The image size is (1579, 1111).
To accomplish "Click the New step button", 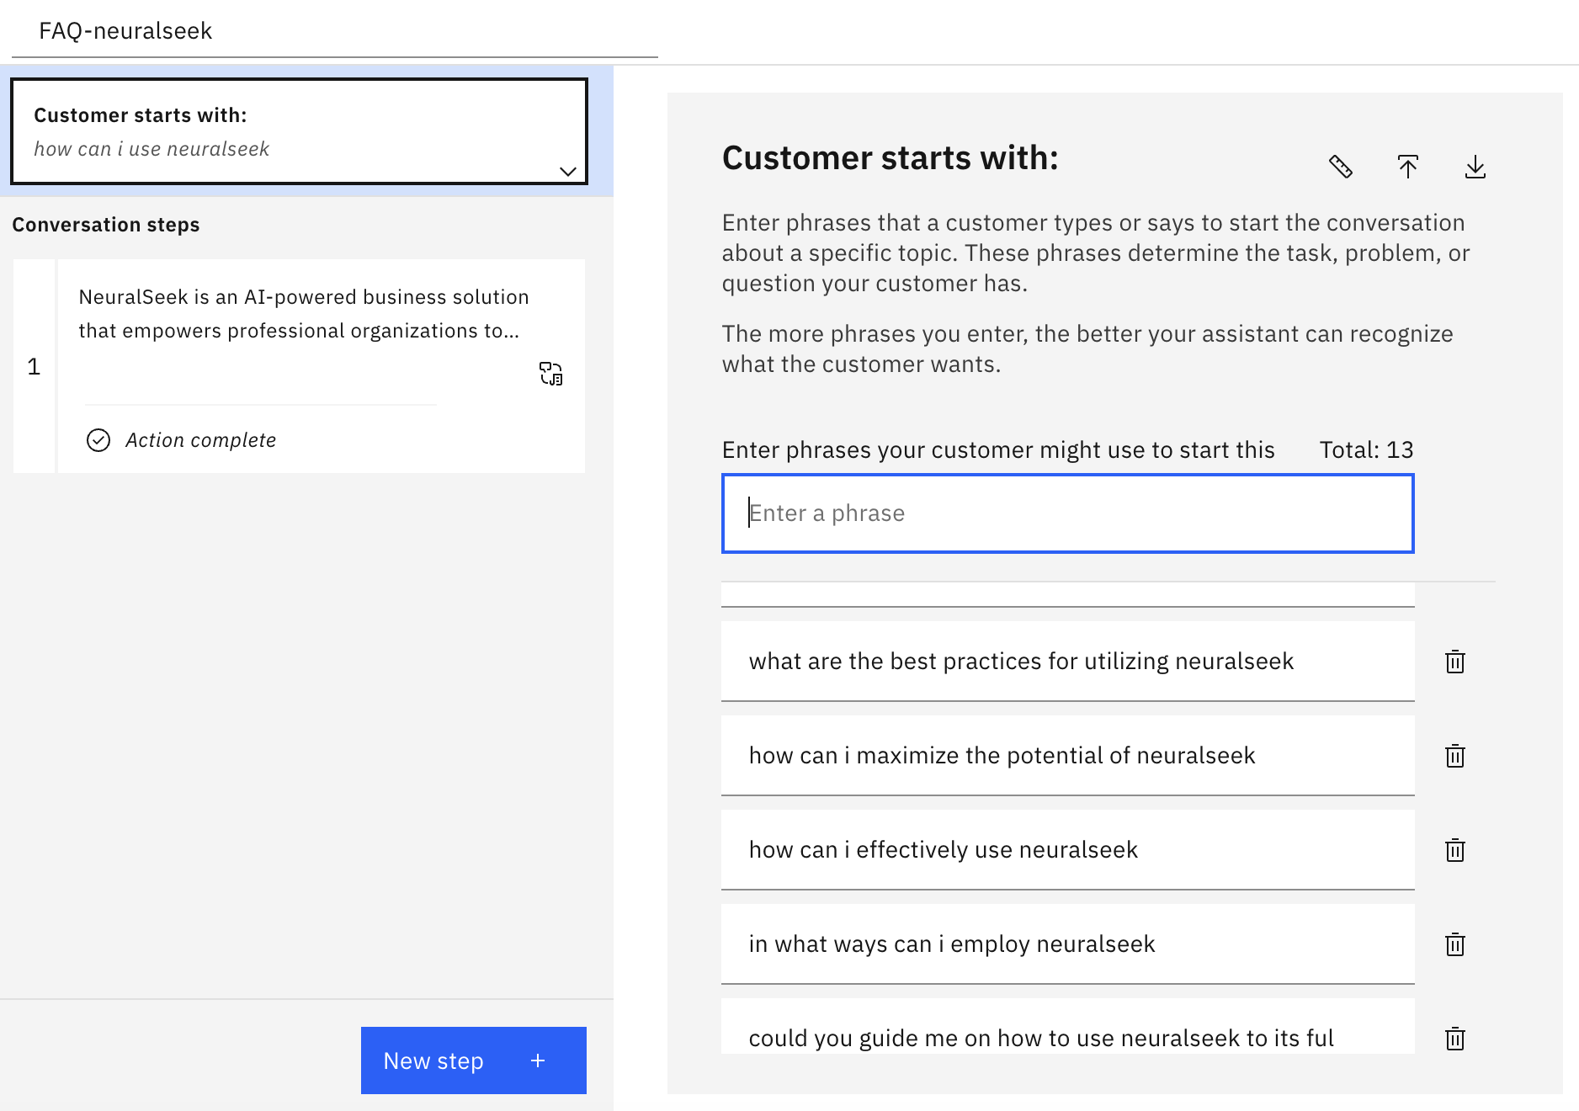I will (x=474, y=1060).
